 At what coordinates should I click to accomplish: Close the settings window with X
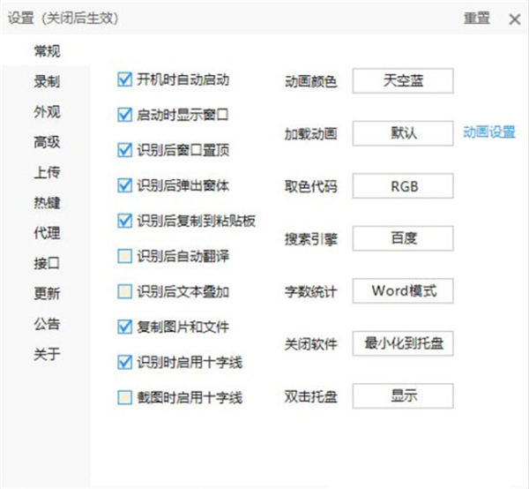pos(514,19)
